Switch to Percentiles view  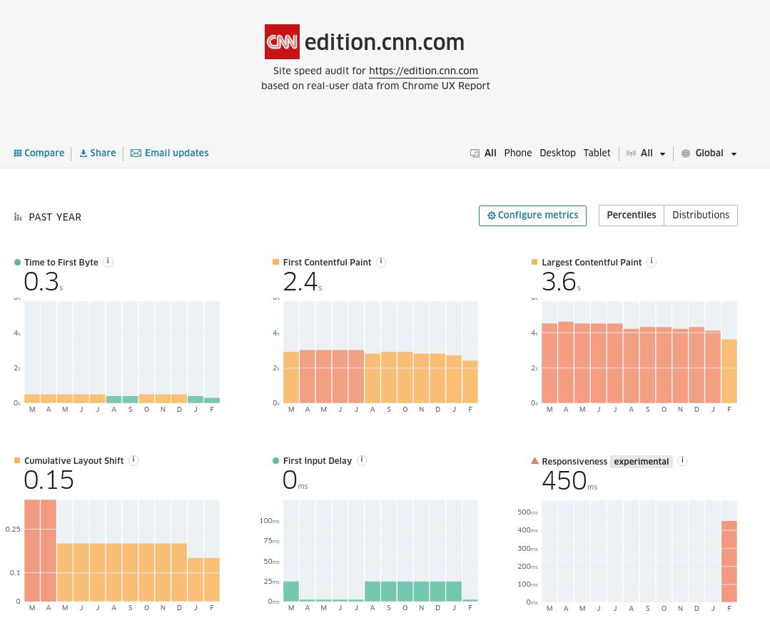coord(631,215)
